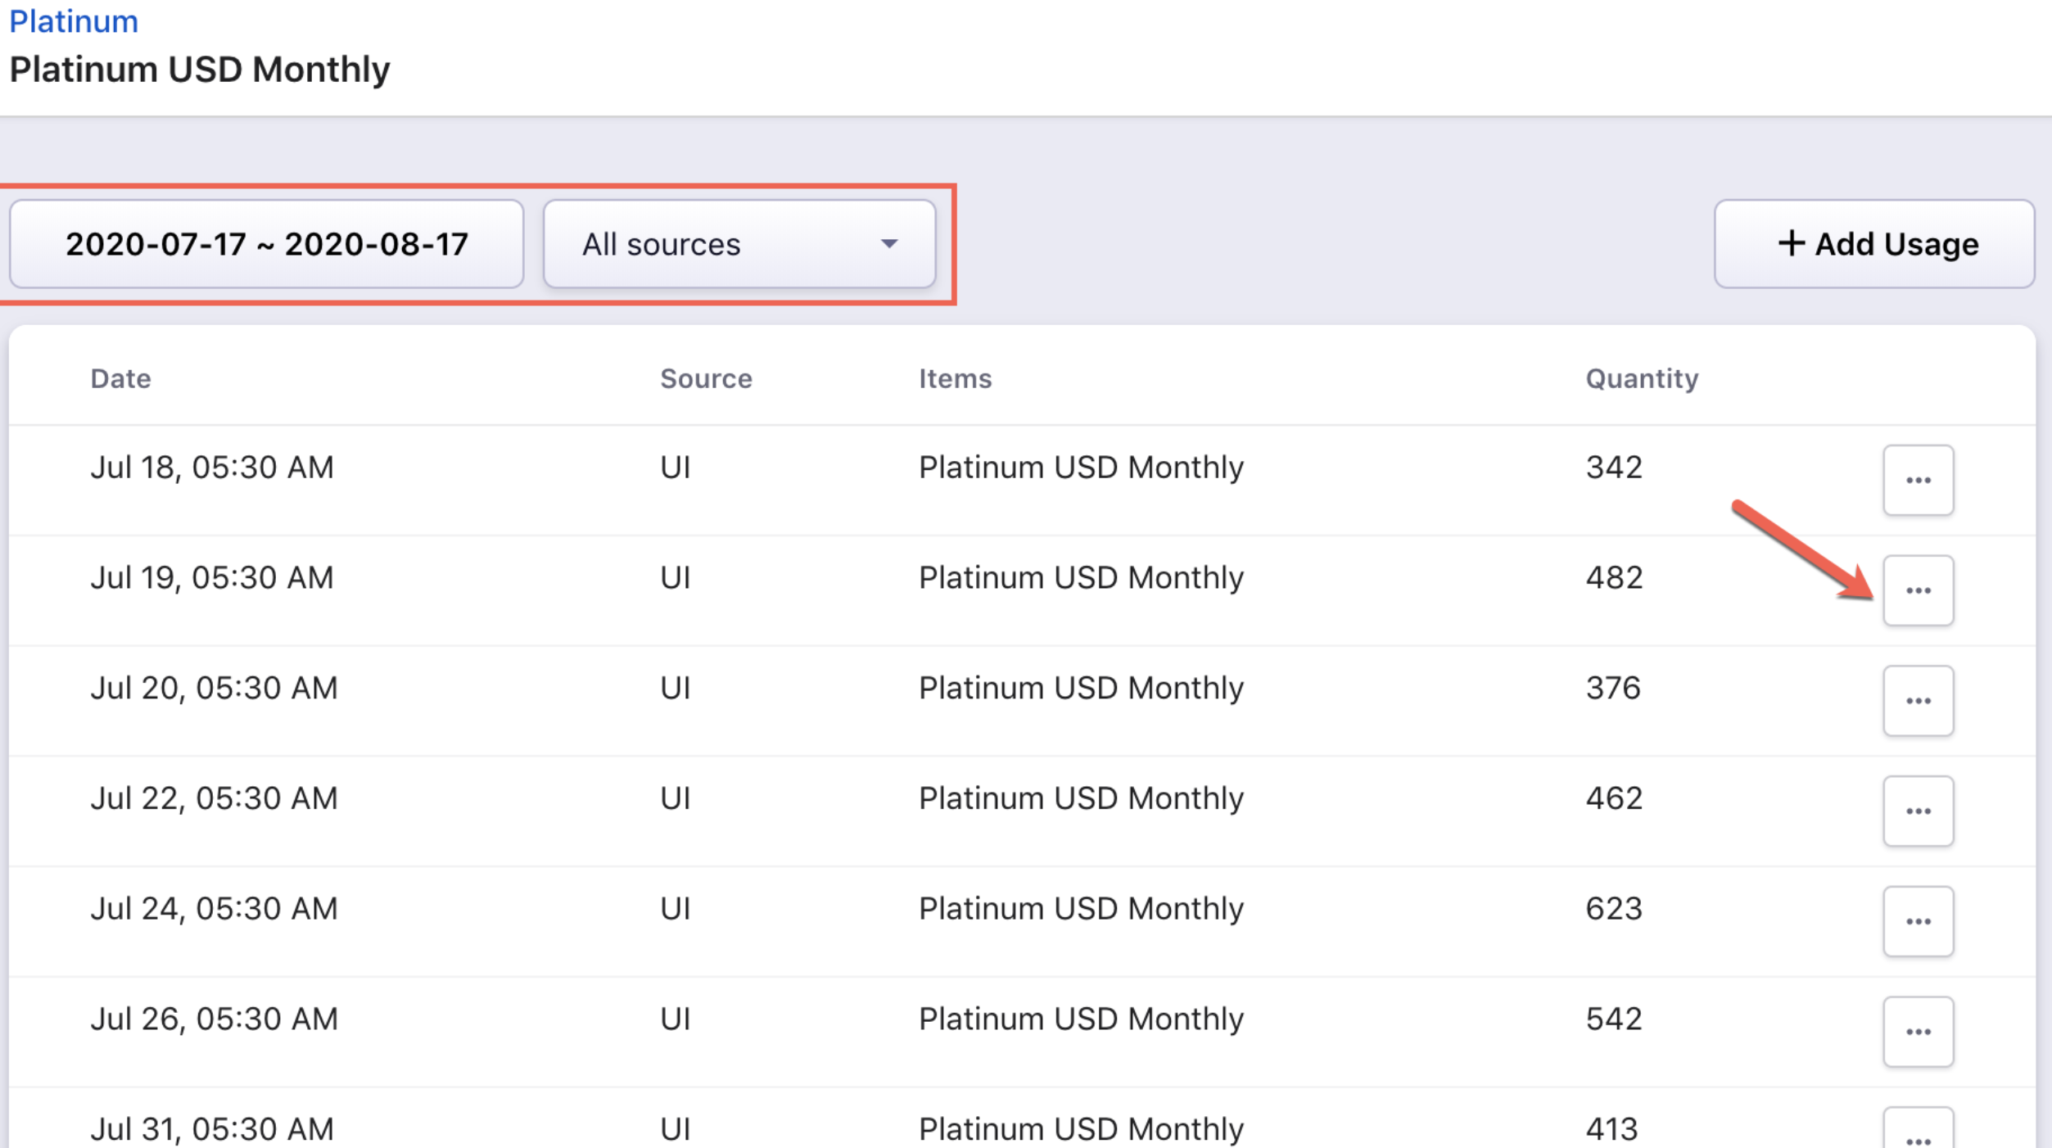The height and width of the screenshot is (1148, 2052).
Task: Click the UI source in Jul 20 row
Action: [676, 688]
